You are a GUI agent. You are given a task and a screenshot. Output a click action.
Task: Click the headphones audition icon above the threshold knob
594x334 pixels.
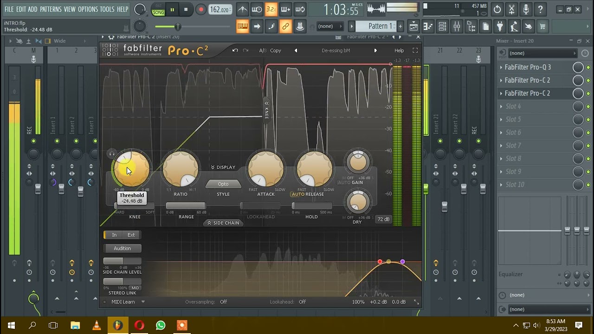(111, 154)
